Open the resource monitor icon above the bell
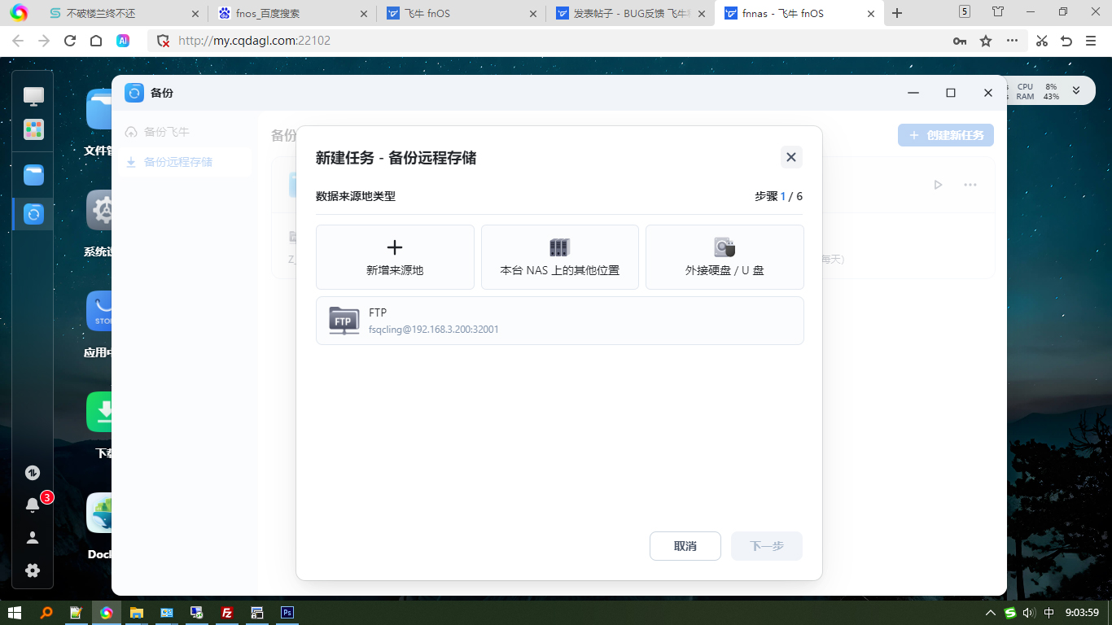1112x625 pixels. tap(33, 472)
